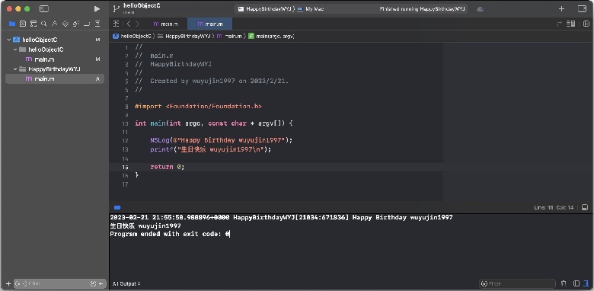The width and height of the screenshot is (594, 291).
Task: Open the All Output dropdown
Action: coord(126,283)
